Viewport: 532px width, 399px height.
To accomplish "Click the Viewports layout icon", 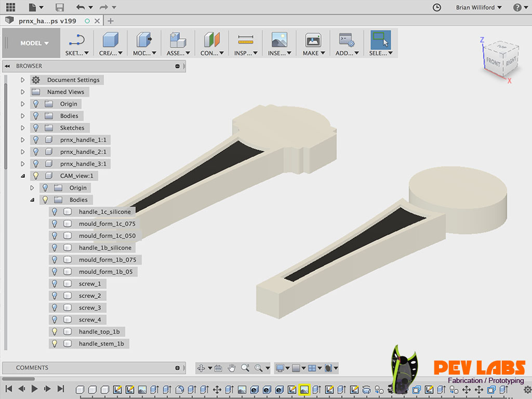I will click(312, 367).
